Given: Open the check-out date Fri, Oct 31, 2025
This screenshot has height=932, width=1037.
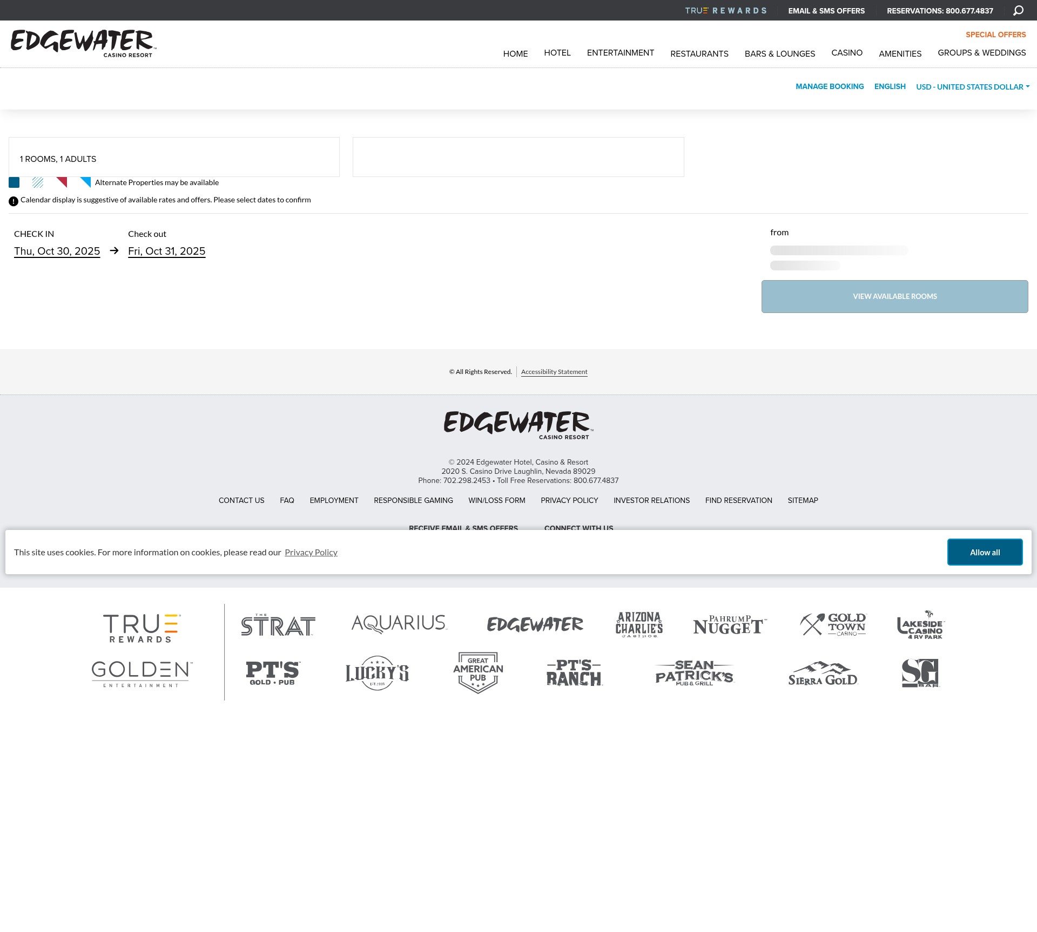Looking at the screenshot, I should pyautogui.click(x=167, y=251).
